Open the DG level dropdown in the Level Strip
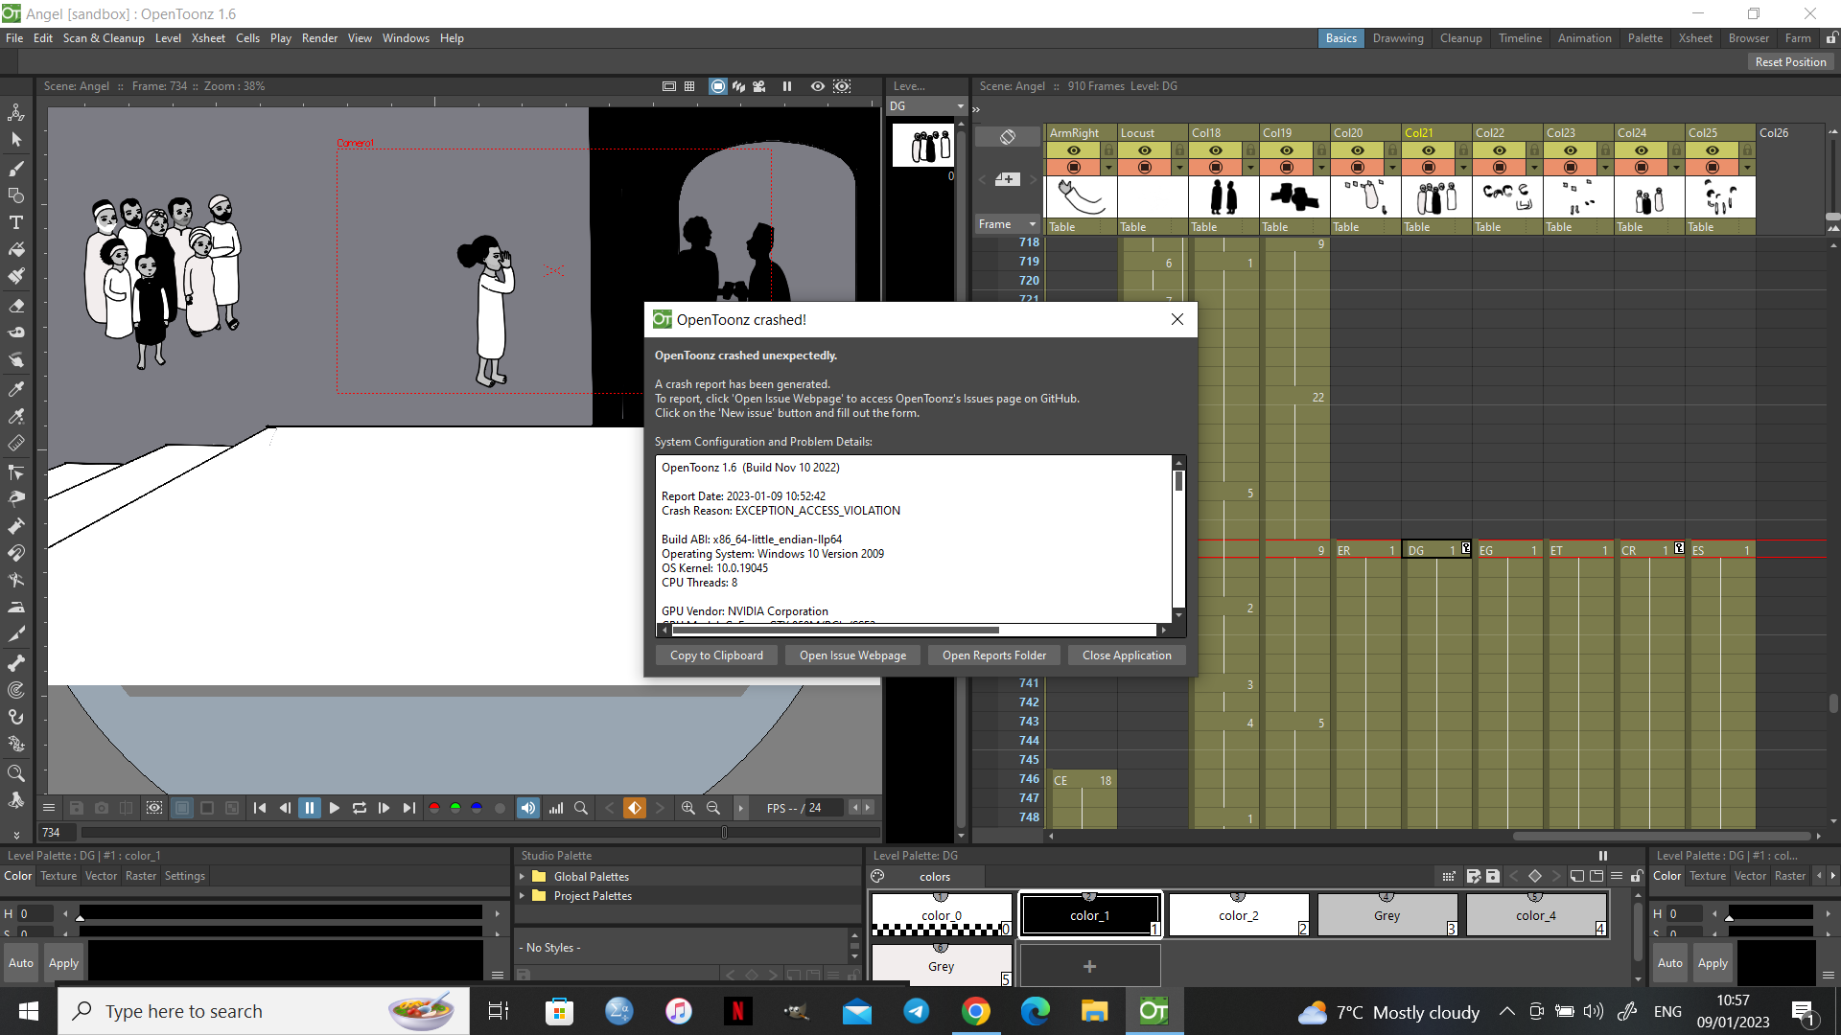1841x1035 pixels. click(x=959, y=105)
